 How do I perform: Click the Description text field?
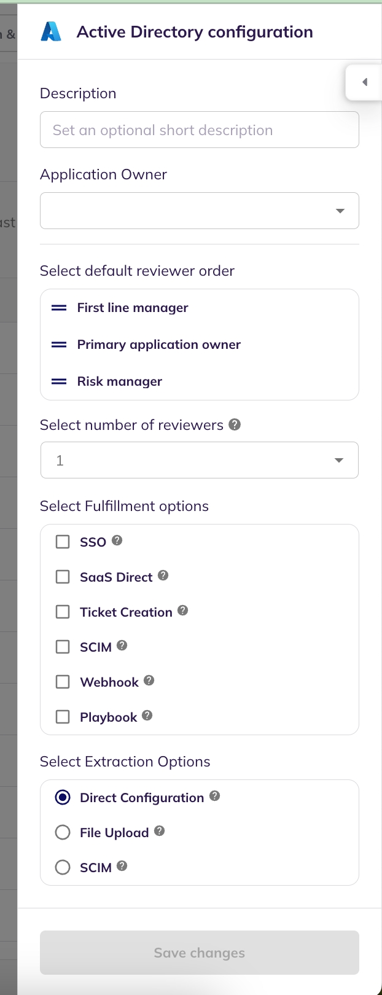(x=200, y=130)
